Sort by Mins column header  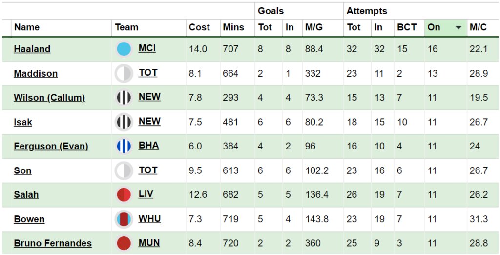pyautogui.click(x=233, y=27)
